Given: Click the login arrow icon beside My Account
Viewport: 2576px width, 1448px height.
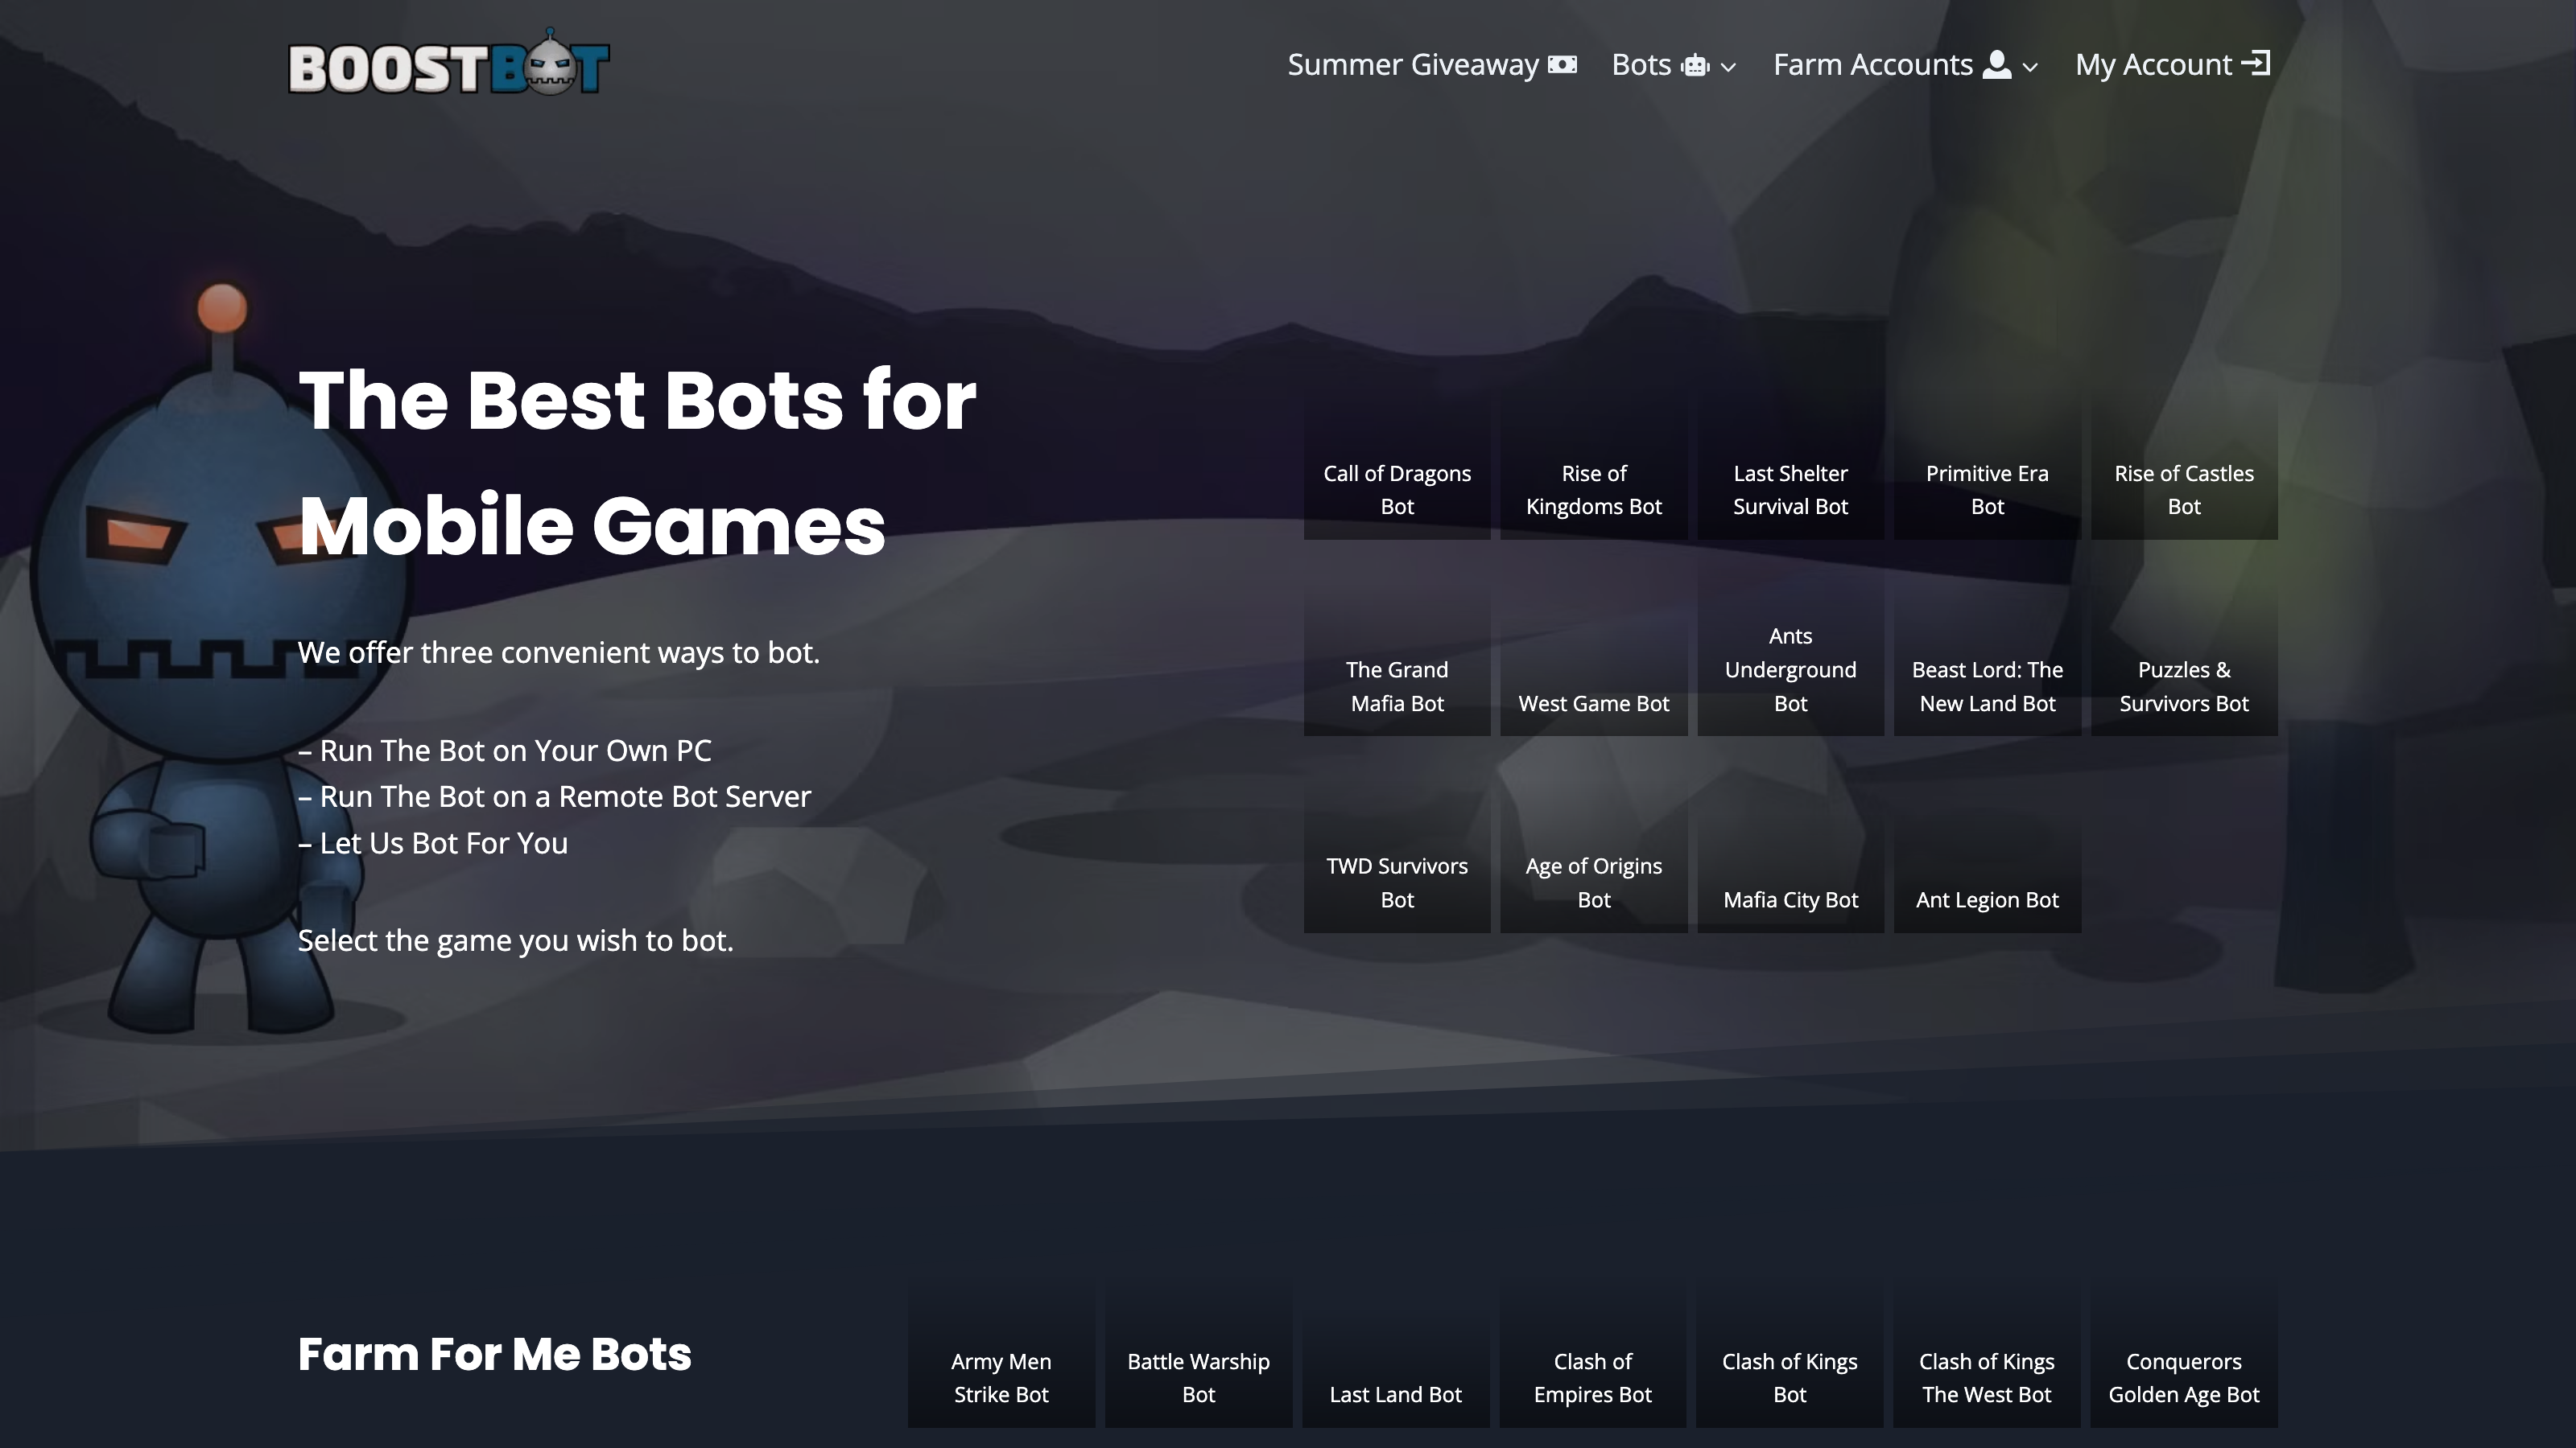Looking at the screenshot, I should point(2256,64).
